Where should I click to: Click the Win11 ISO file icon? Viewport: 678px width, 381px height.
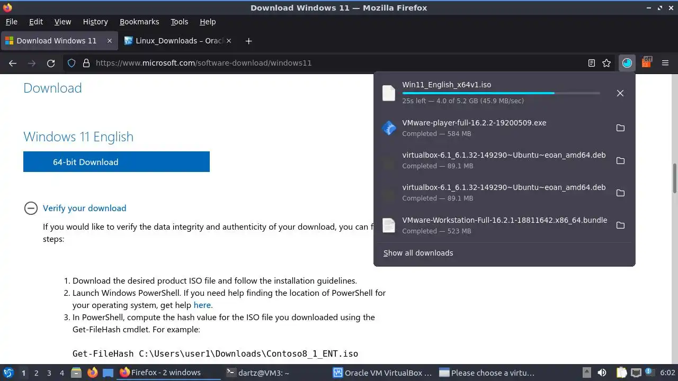389,93
